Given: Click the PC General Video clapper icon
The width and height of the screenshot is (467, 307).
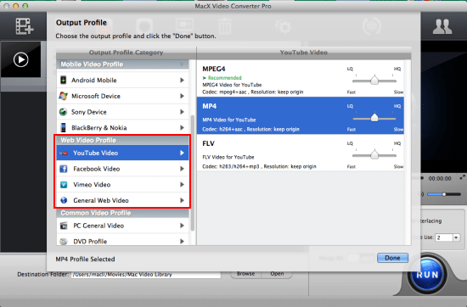Looking at the screenshot, I should pos(64,226).
